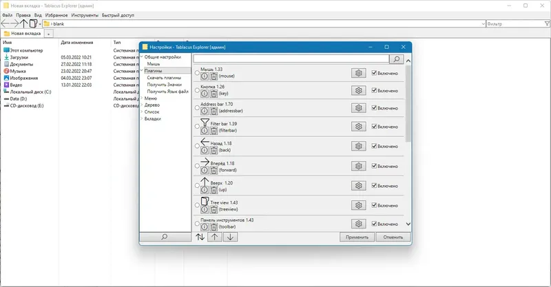Click the plugin list scroll down arrow
Viewport: 551px width, 287px height.
coord(408,224)
